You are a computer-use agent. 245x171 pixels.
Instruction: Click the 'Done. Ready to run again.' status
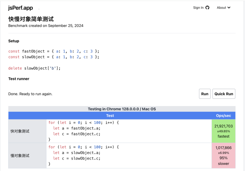point(30,94)
